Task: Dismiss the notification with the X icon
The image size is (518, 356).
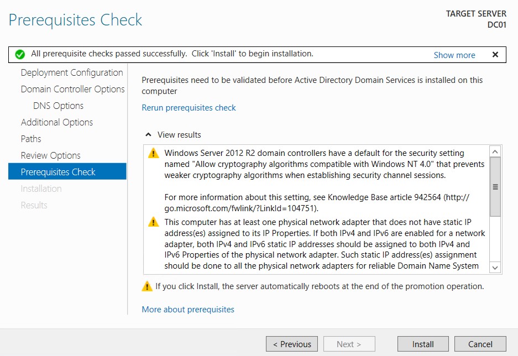Action: tap(495, 55)
